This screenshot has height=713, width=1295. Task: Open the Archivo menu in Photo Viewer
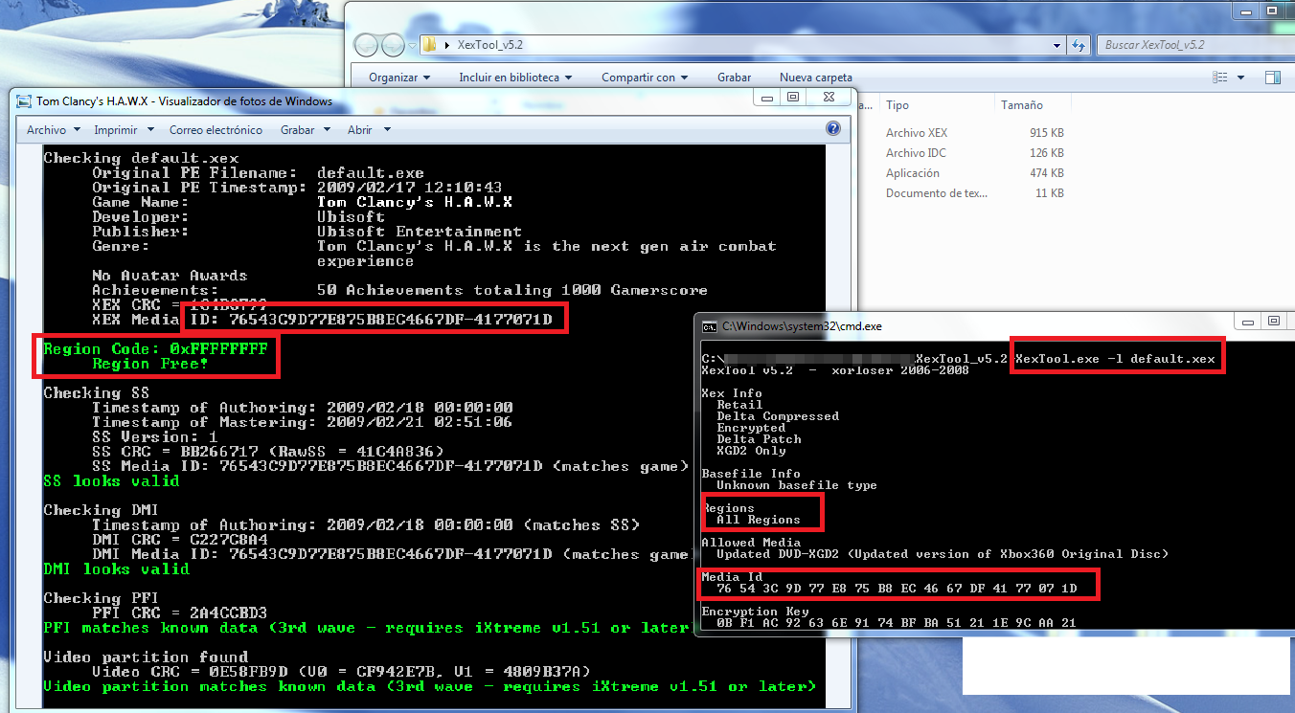[53, 129]
